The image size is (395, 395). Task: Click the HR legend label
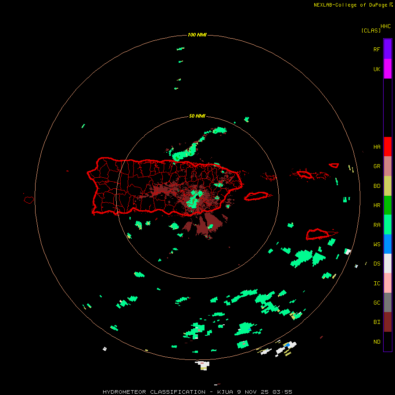coord(377,205)
